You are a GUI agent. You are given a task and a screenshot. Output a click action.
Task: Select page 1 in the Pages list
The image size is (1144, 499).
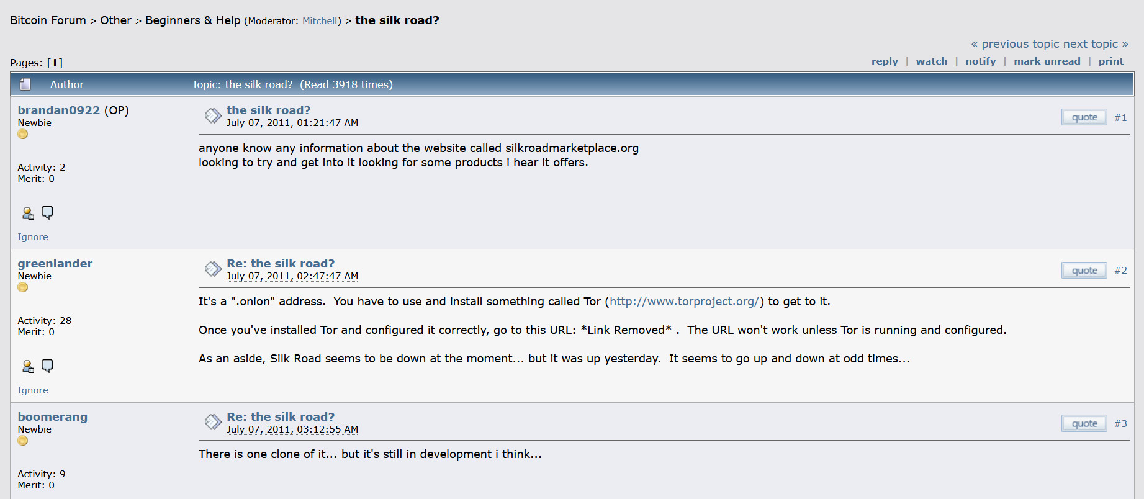pos(55,62)
